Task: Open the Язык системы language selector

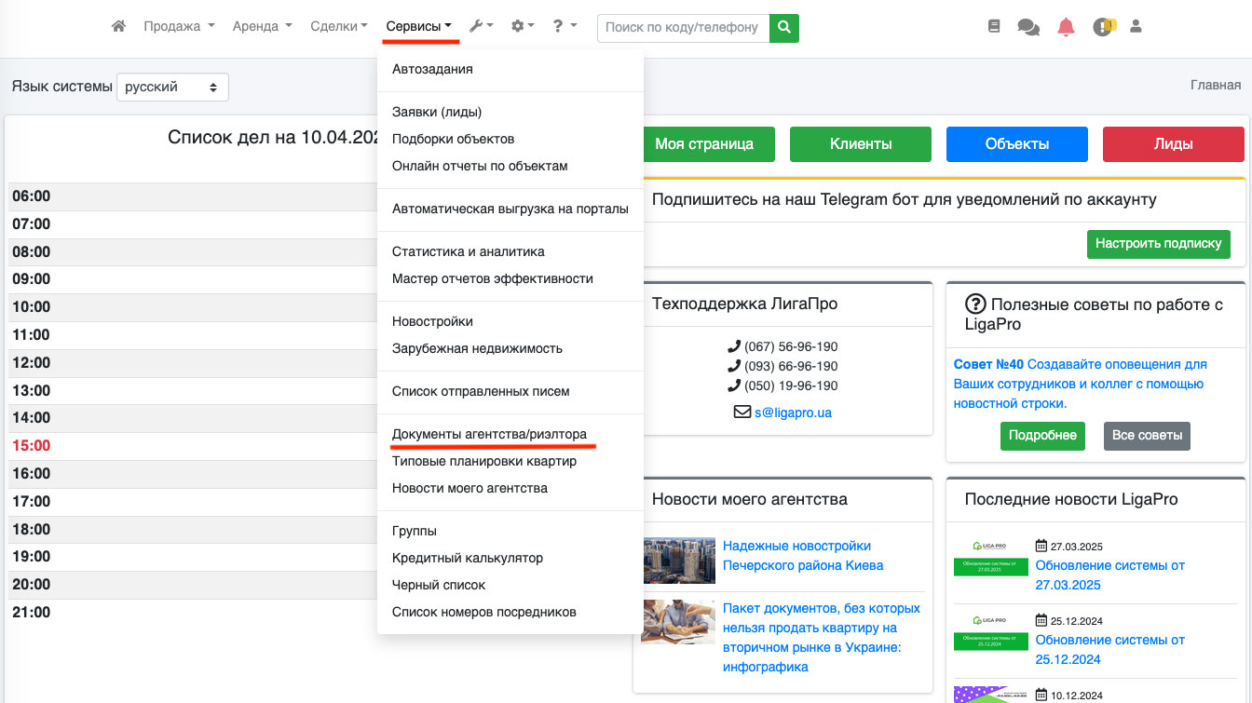Action: tap(172, 87)
